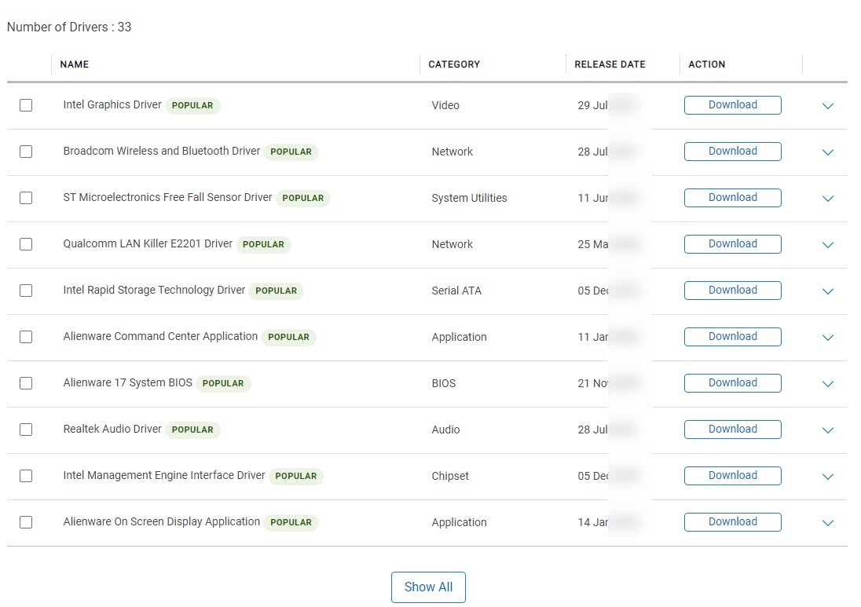Click Qualcomm LAN Killer E2201 Driver name
This screenshot has height=607, width=861.
[148, 243]
